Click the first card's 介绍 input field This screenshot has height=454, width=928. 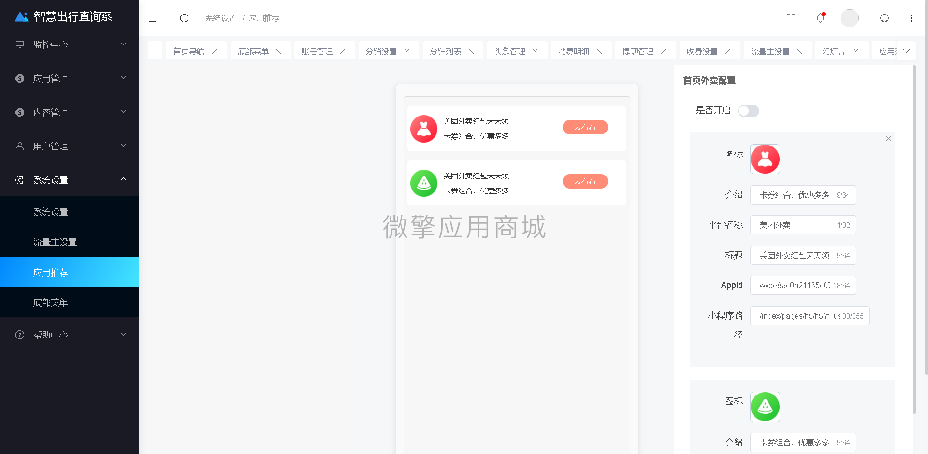[803, 195]
